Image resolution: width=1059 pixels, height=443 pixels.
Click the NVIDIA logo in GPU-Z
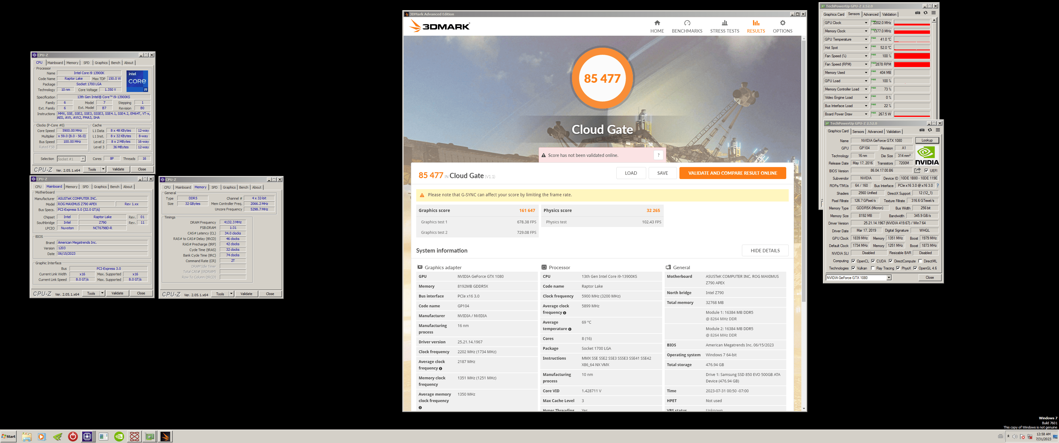(x=927, y=155)
